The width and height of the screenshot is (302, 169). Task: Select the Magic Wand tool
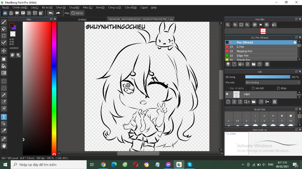click(4, 95)
